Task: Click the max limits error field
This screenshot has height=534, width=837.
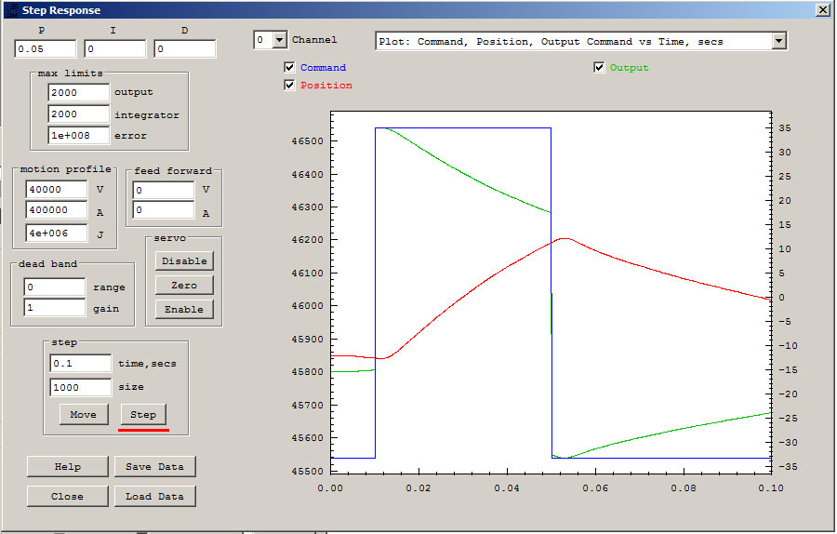Action: 78,135
